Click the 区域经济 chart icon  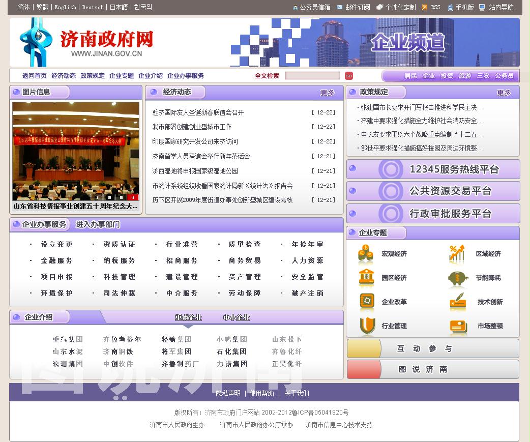coord(457,254)
